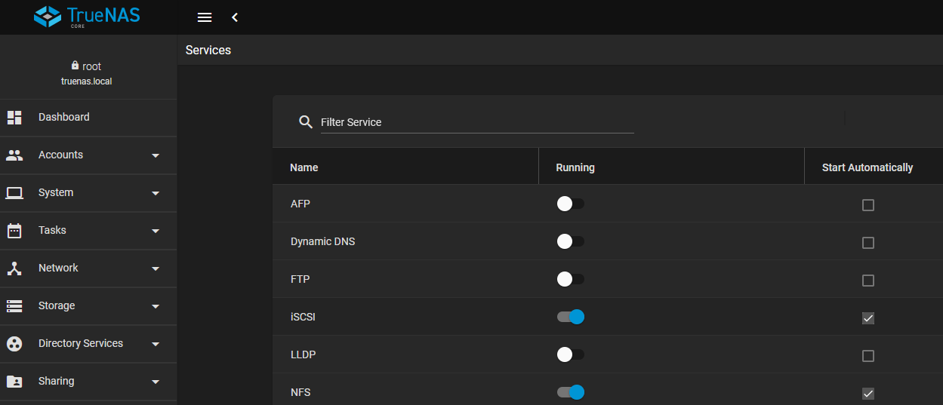Viewport: 943px width, 405px height.
Task: Click the Tasks calendar icon
Action: [x=14, y=230]
